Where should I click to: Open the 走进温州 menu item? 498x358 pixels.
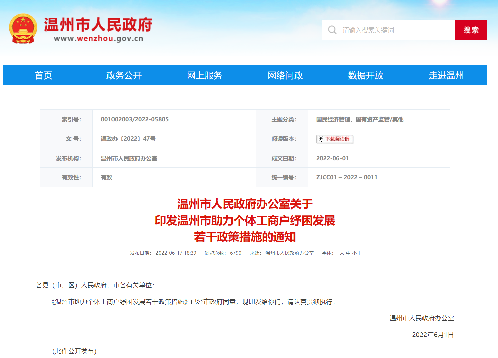click(446, 75)
